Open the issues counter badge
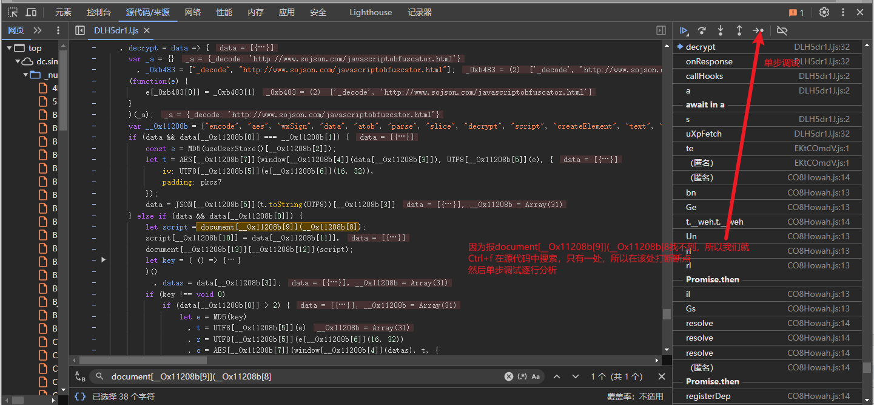 point(796,12)
